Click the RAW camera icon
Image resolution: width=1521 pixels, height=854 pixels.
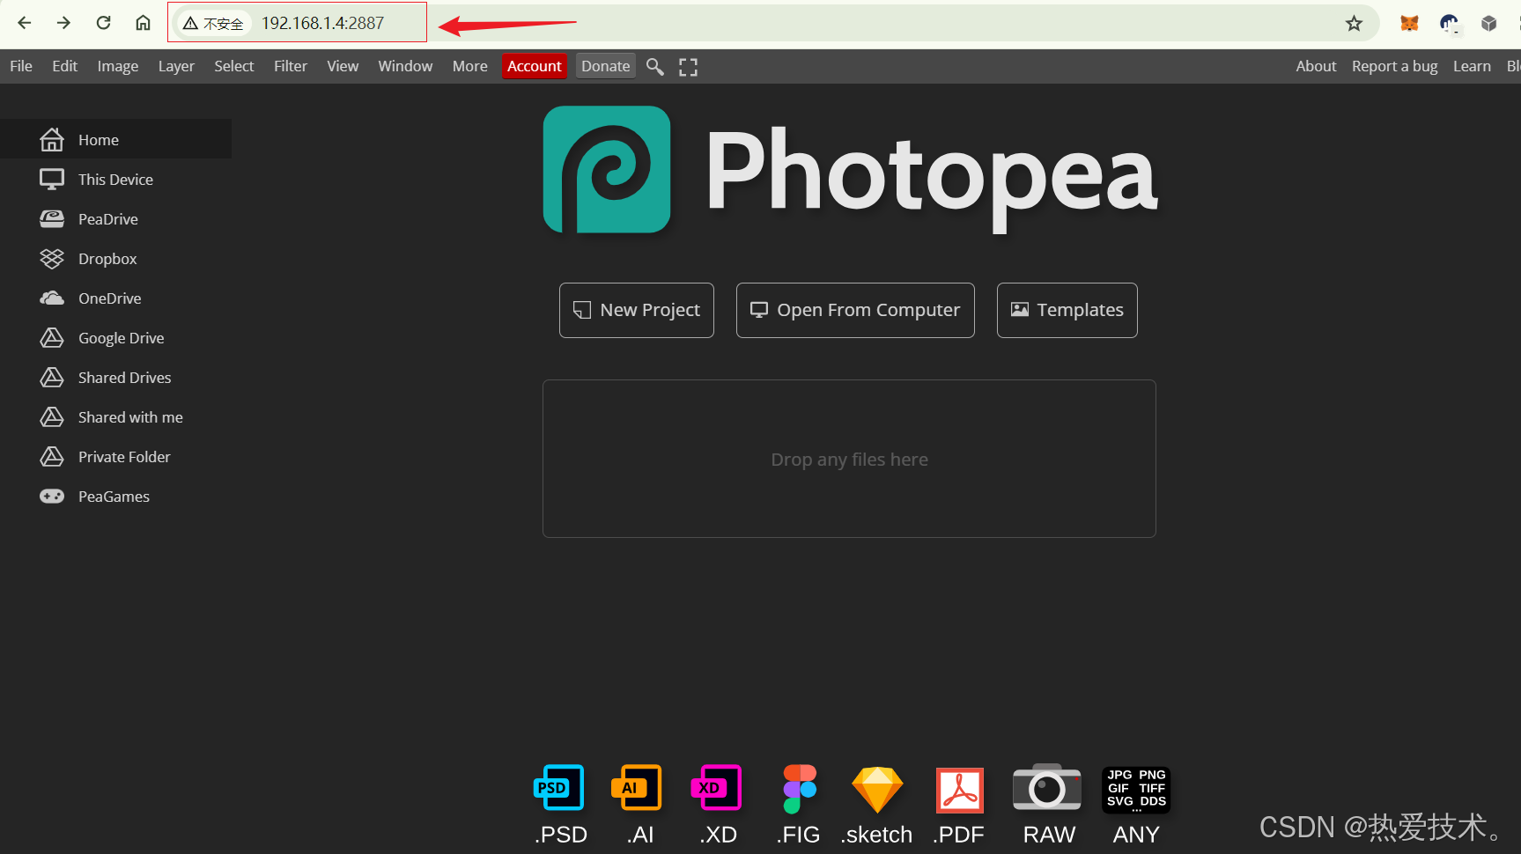[x=1047, y=787]
